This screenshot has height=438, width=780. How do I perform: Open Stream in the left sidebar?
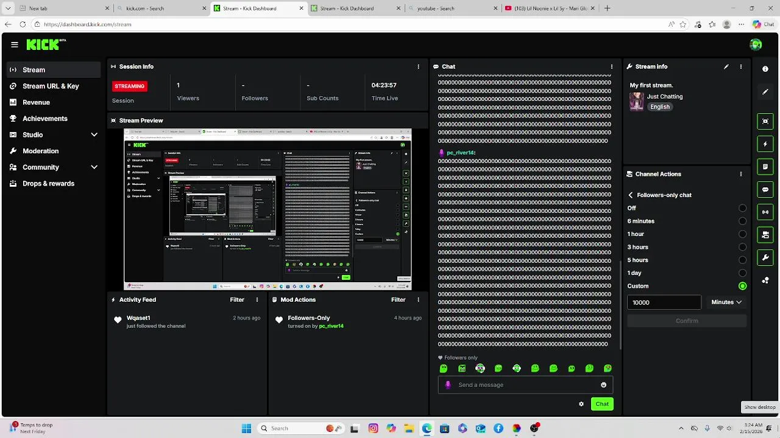coord(54,70)
